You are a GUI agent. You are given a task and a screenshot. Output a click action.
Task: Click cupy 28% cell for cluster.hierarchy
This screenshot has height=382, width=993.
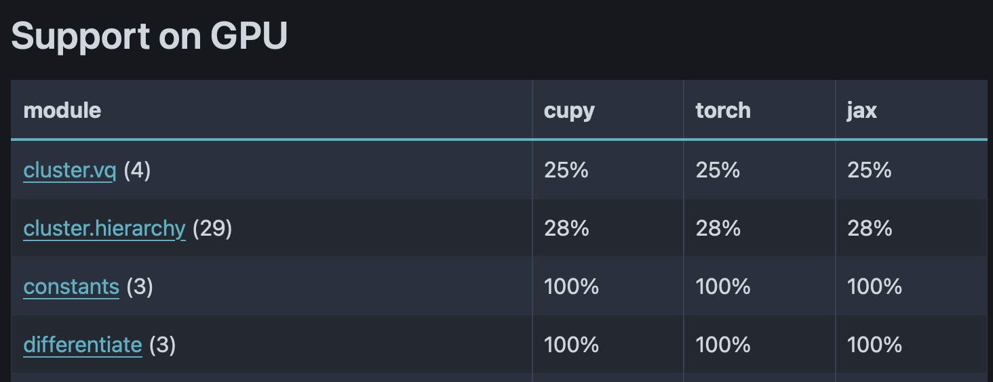coord(566,229)
